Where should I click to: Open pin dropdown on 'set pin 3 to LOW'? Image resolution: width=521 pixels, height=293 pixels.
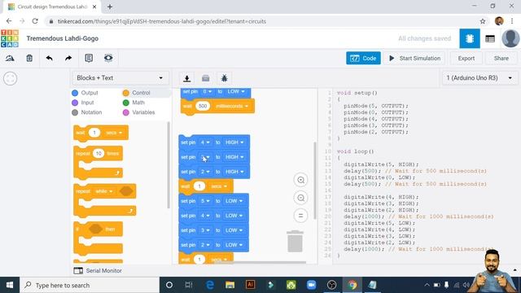coord(205,230)
